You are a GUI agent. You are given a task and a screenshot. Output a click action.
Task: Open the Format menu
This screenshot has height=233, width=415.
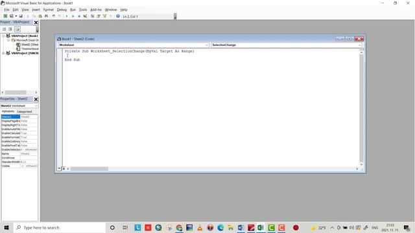coord(49,10)
